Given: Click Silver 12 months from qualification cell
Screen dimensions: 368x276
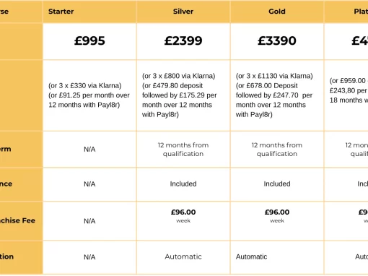Looking at the screenshot, I should click(183, 150).
